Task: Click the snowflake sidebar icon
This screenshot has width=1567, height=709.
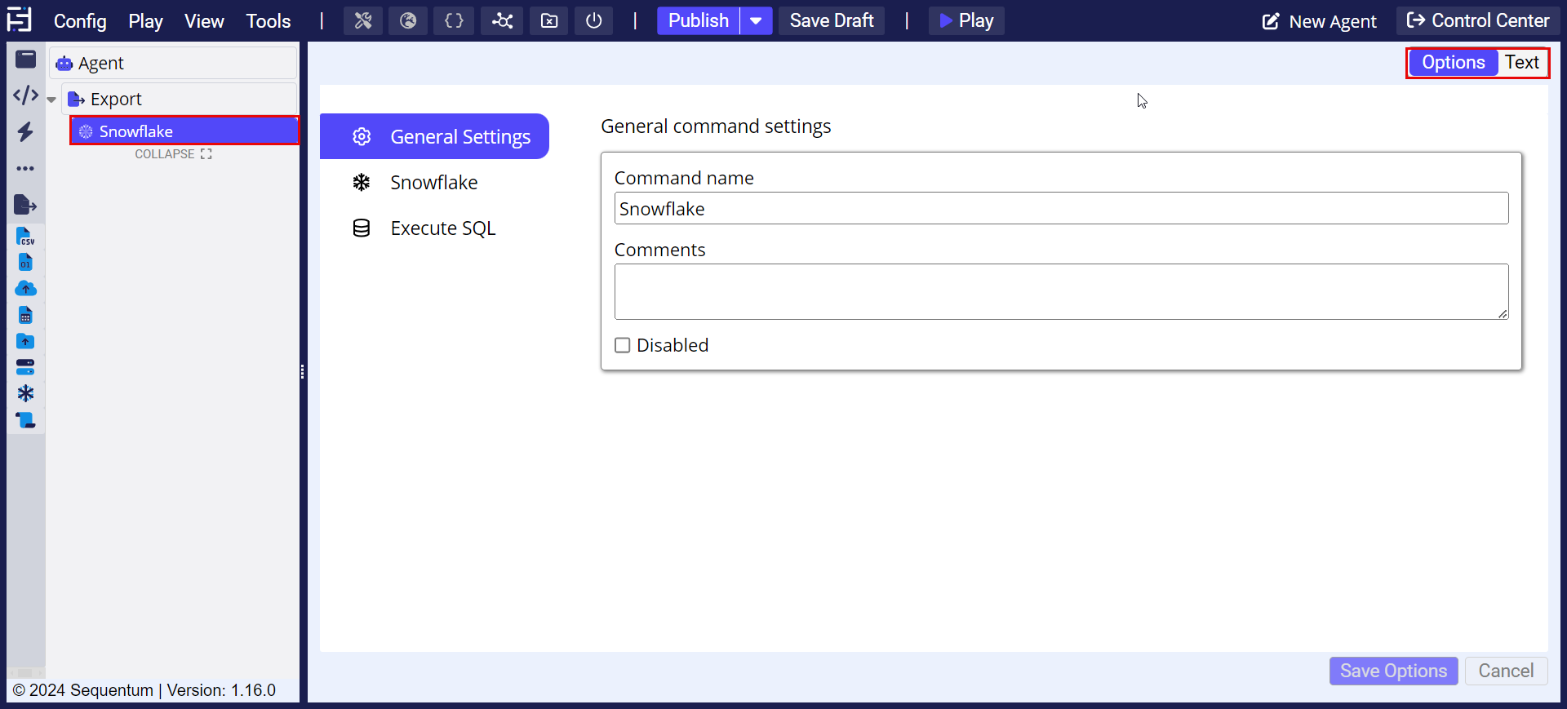Action: point(25,393)
